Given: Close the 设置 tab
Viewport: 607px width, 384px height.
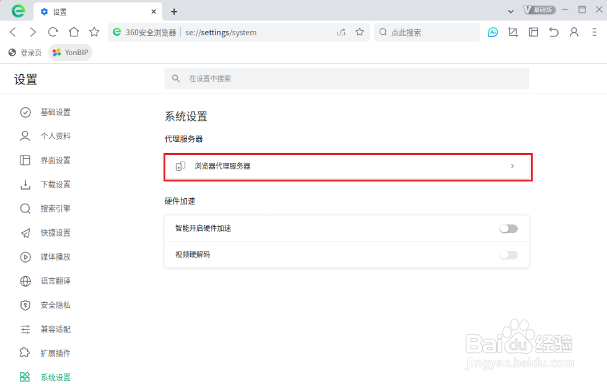Looking at the screenshot, I should [154, 12].
